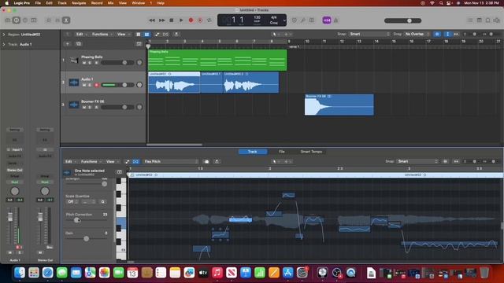Toggle Cycle mode in the transport

(x=209, y=20)
